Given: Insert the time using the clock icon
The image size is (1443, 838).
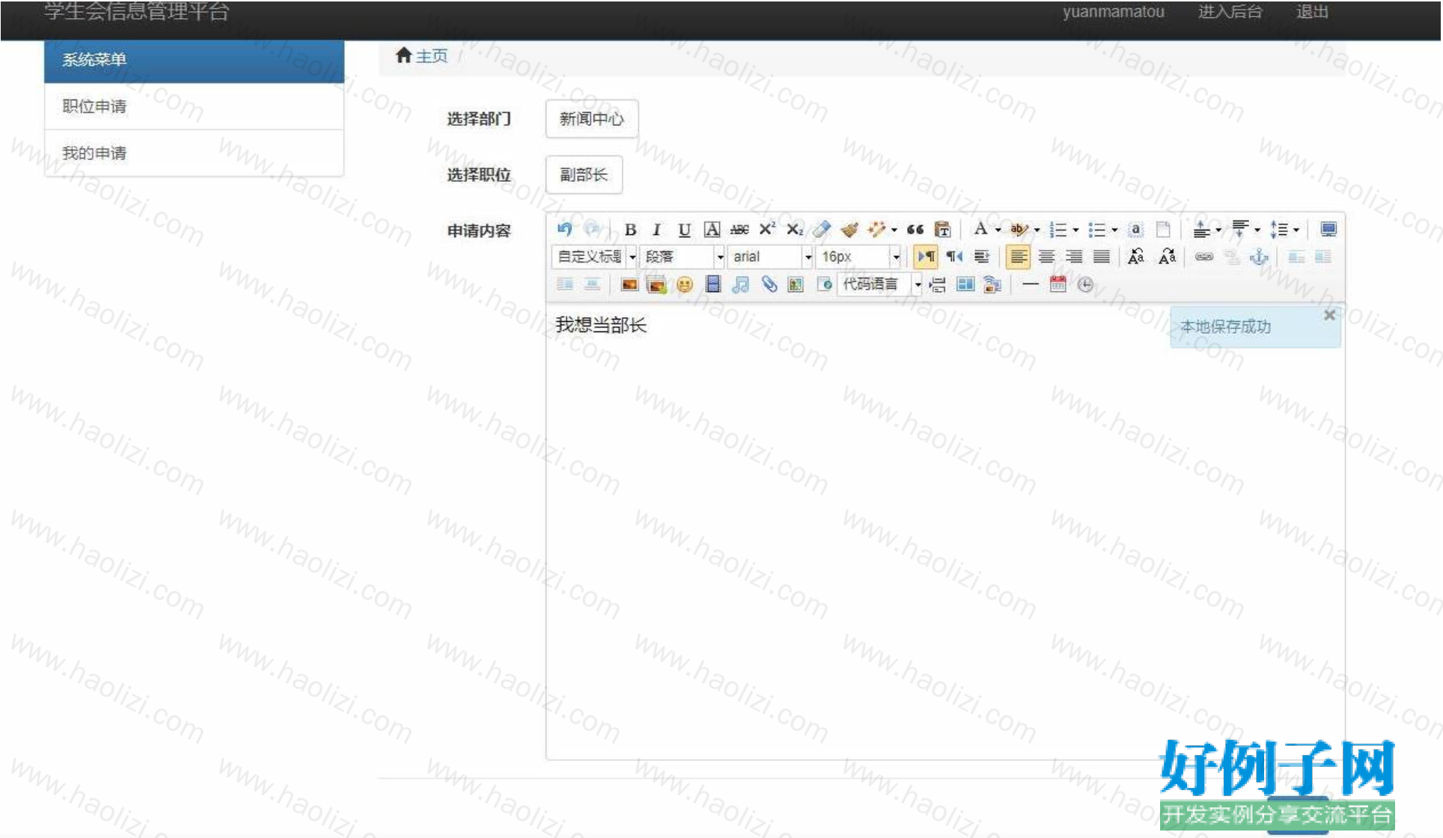Looking at the screenshot, I should click(x=1085, y=284).
